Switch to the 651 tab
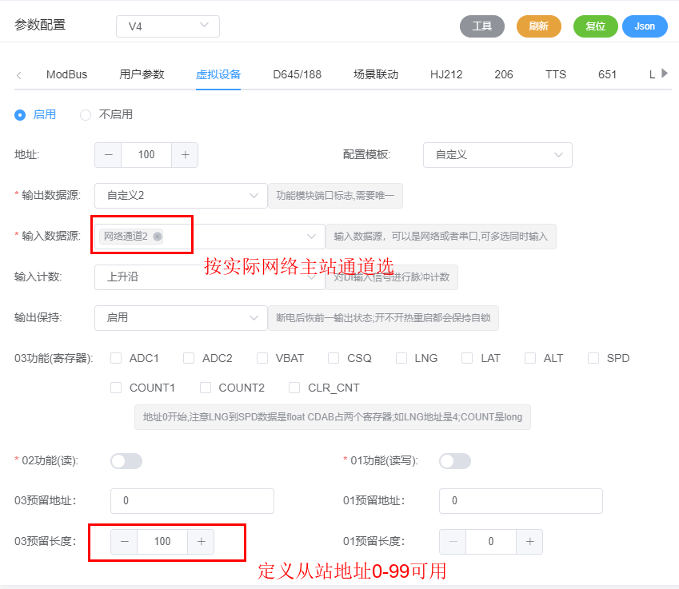 [x=607, y=74]
